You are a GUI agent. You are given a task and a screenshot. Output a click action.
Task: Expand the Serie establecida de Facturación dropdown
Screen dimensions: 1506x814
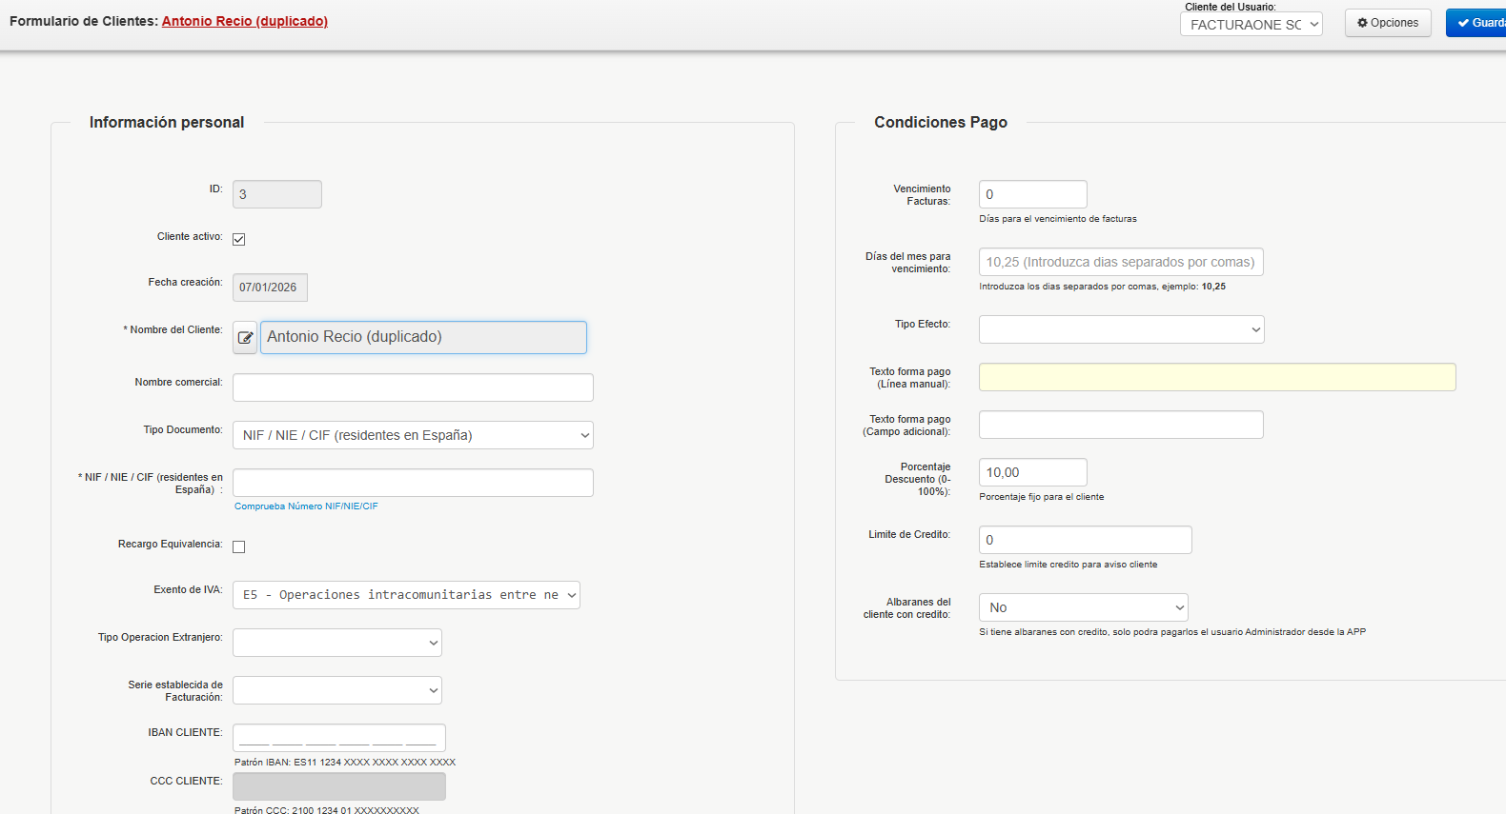[337, 690]
